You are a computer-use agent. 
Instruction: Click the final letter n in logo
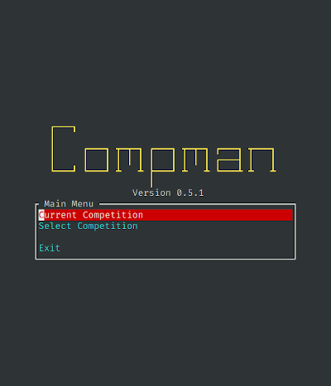tap(262, 160)
